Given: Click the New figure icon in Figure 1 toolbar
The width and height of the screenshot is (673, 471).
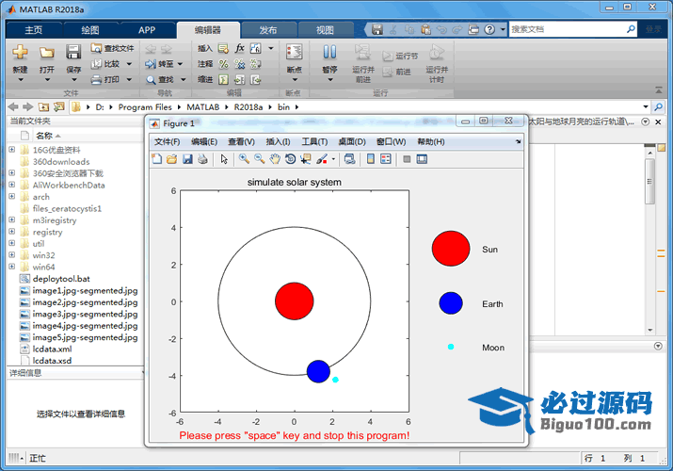Looking at the screenshot, I should pos(156,159).
